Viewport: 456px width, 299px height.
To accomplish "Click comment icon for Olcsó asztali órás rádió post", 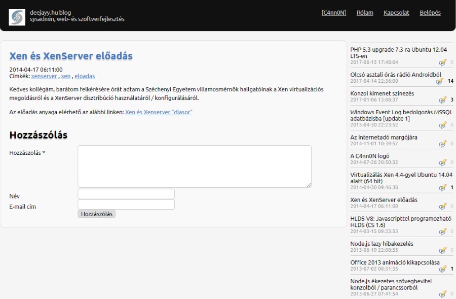I will tap(439, 81).
